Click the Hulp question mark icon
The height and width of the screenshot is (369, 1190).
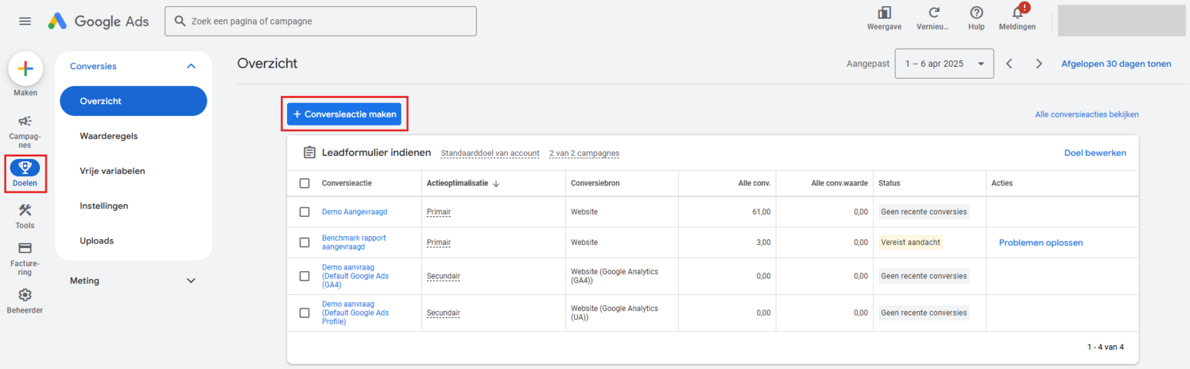click(x=976, y=13)
